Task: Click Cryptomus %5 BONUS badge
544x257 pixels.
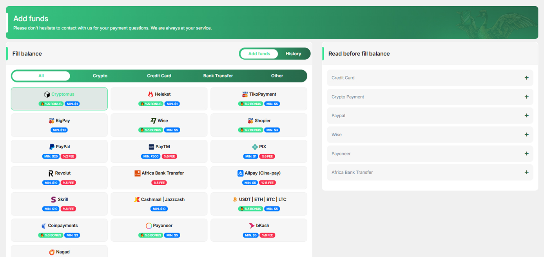Action: point(51,104)
